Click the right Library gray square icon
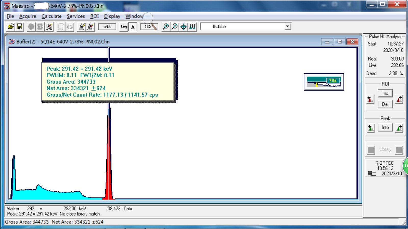Screen dimensions: 408x229 [x=399, y=150]
